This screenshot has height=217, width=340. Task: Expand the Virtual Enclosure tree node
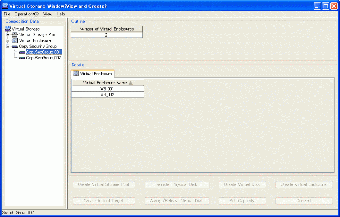pyautogui.click(x=8, y=40)
